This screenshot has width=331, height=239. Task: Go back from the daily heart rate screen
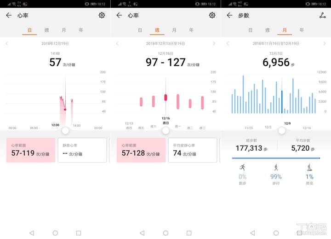(x=9, y=15)
